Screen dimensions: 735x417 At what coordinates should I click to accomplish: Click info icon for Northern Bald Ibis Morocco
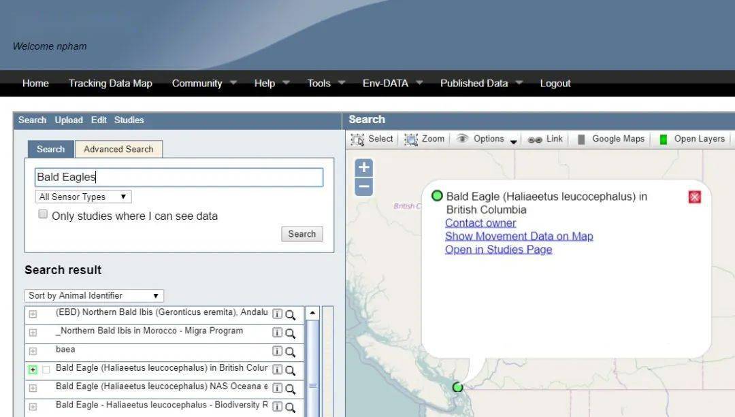click(277, 333)
